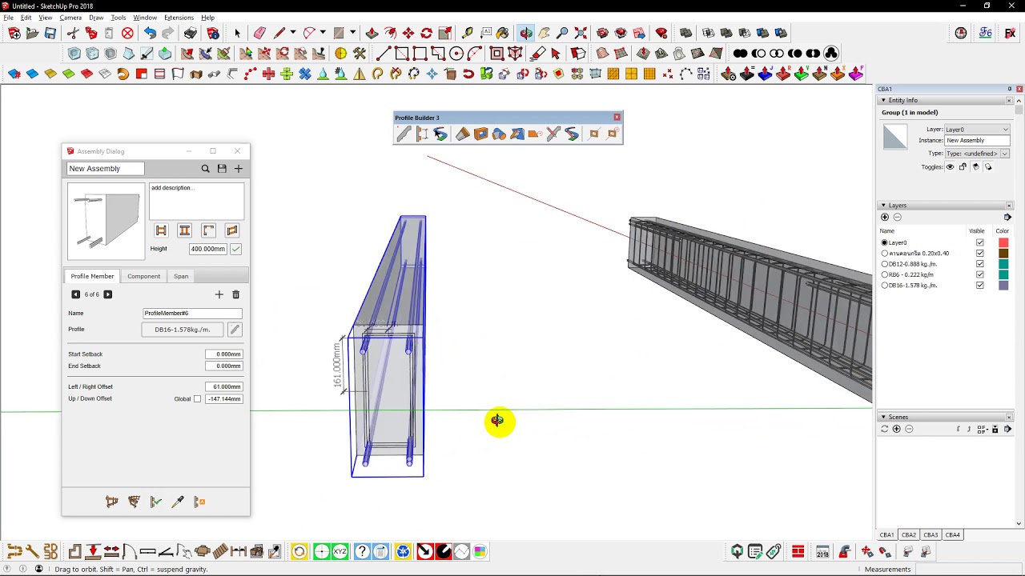This screenshot has height=576, width=1025.
Task: Open the arc tool dropdown arrow
Action: (324, 33)
